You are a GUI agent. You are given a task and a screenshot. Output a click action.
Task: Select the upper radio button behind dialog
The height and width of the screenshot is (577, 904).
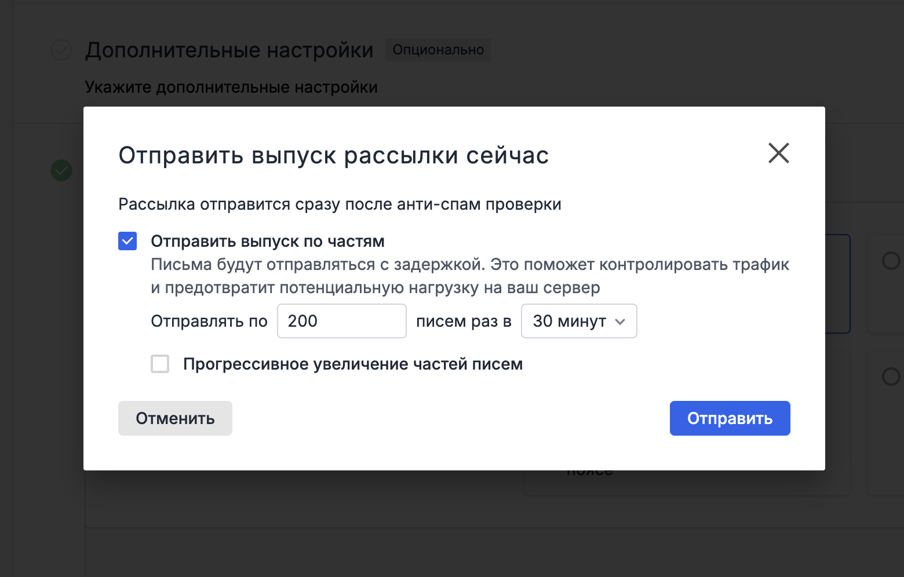(x=890, y=261)
